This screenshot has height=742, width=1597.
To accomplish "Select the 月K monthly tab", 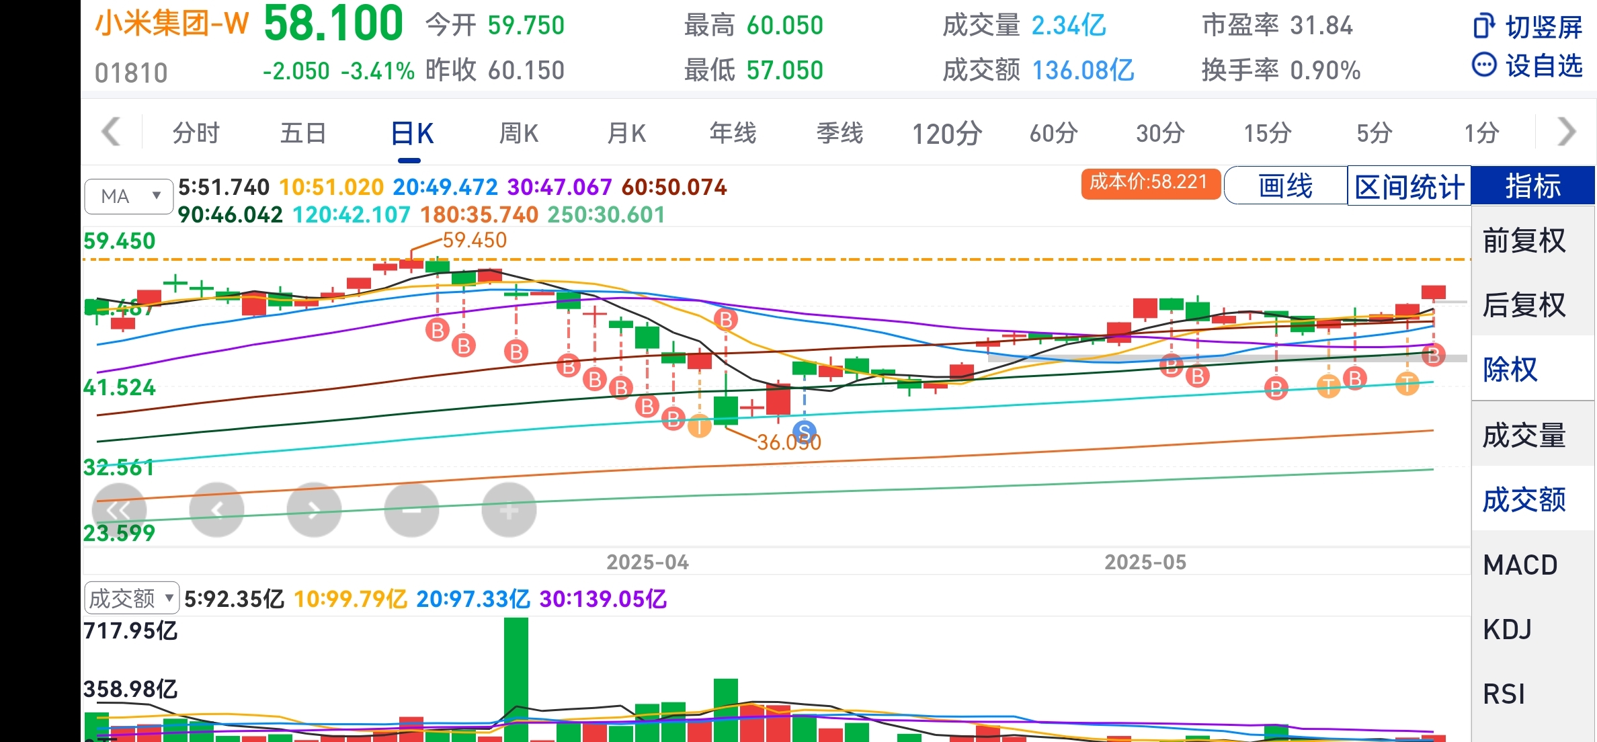I will point(626,133).
